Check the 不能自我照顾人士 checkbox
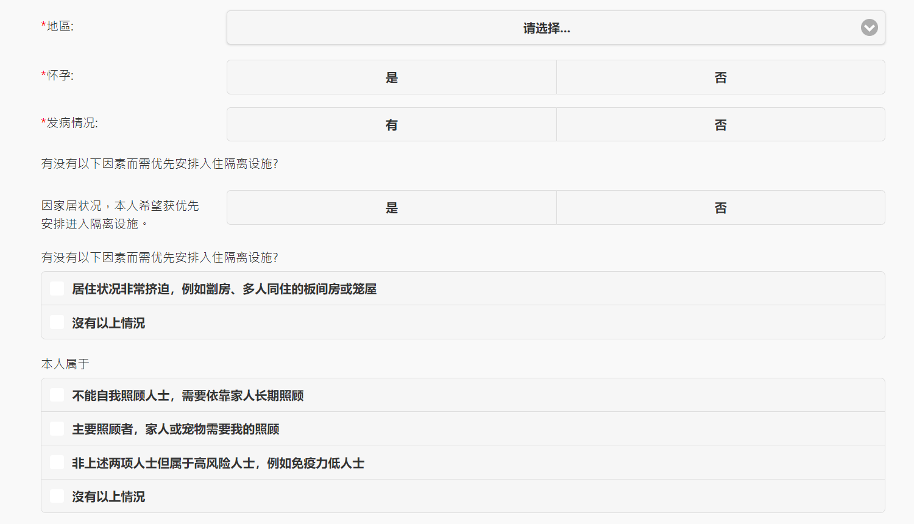 point(57,395)
